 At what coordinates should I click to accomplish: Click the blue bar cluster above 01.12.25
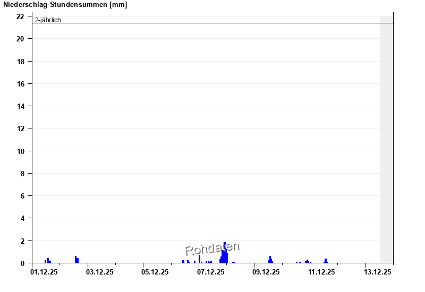pos(48,261)
